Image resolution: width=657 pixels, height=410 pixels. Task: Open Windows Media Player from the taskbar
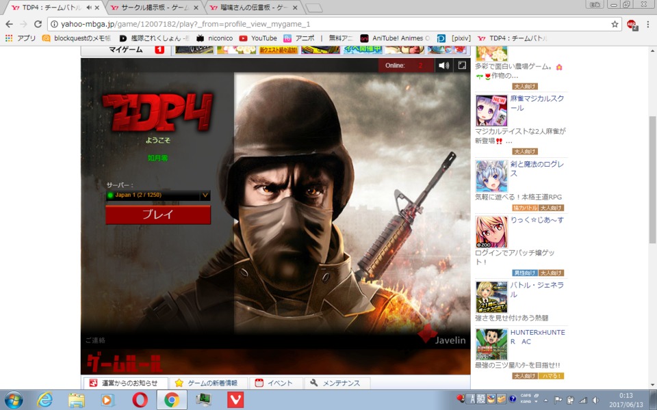coord(107,400)
